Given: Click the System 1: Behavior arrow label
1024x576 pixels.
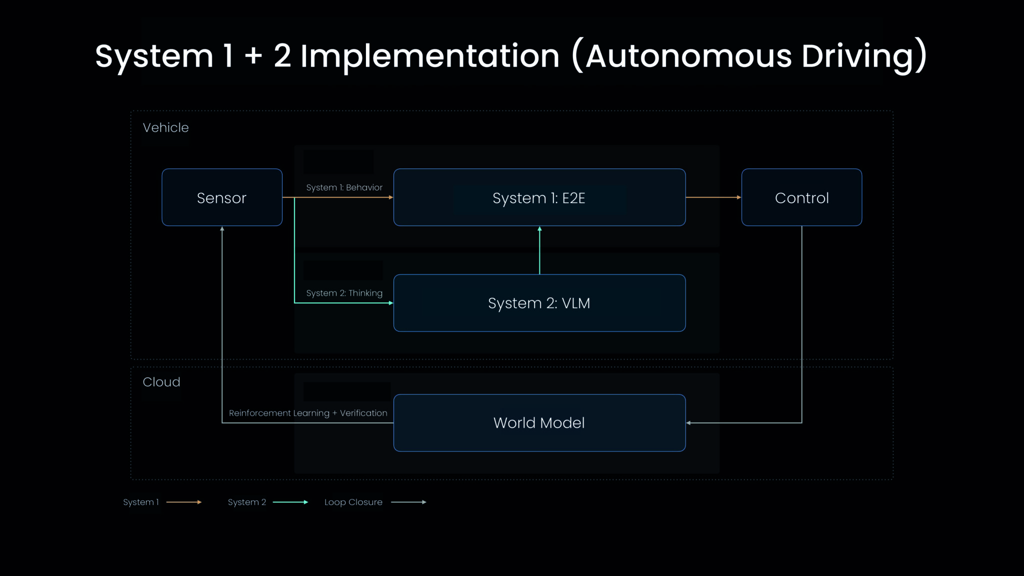Looking at the screenshot, I should coord(344,187).
